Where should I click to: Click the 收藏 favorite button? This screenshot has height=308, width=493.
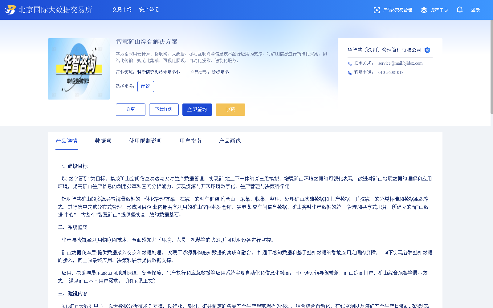pyautogui.click(x=230, y=110)
